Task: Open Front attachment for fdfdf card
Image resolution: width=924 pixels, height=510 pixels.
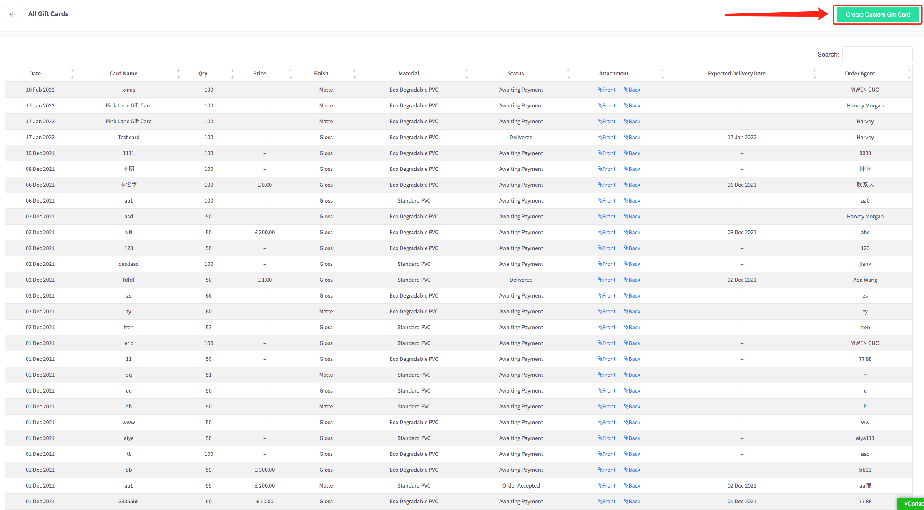Action: pyautogui.click(x=607, y=280)
